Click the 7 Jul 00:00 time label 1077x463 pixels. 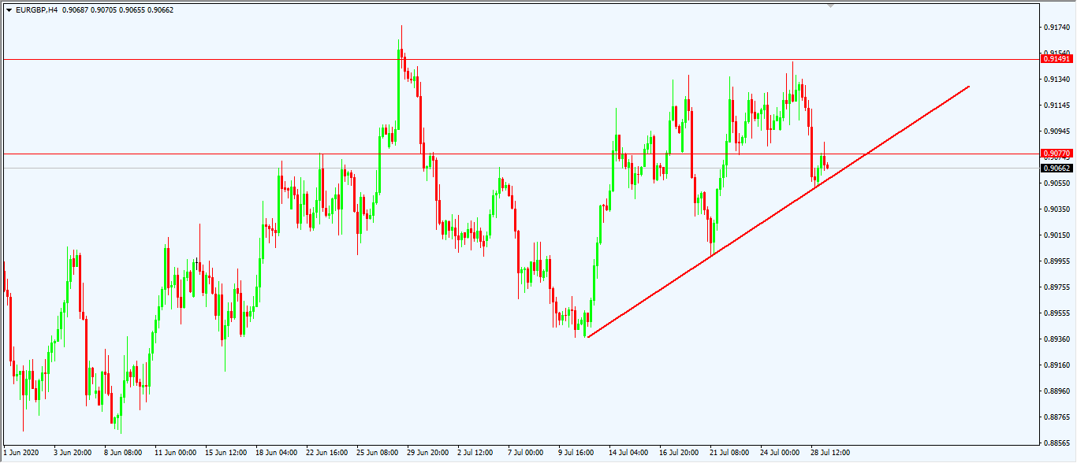526,453
